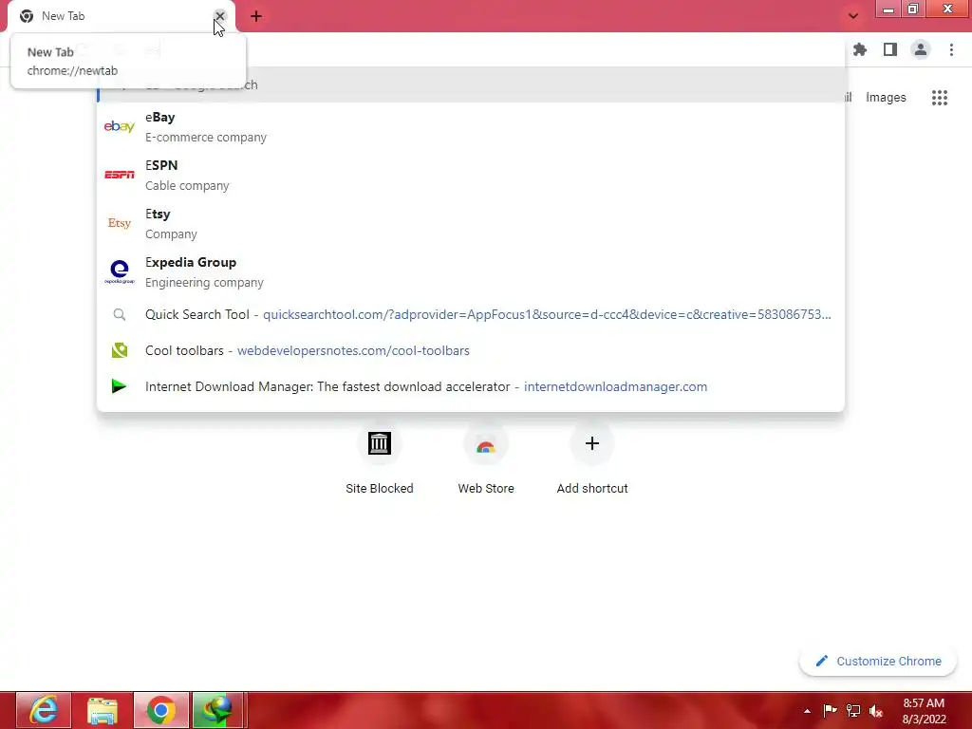Image resolution: width=972 pixels, height=729 pixels.
Task: Open Internet Explorer from taskbar
Action: (x=44, y=710)
